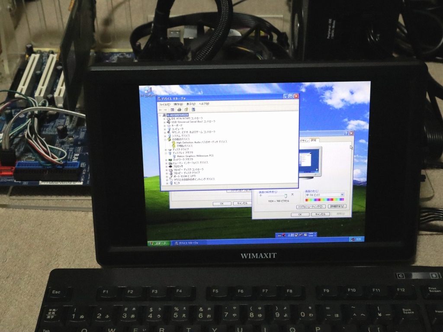Expand the キーボード node
Screen dimensions: 443x332
165,126
